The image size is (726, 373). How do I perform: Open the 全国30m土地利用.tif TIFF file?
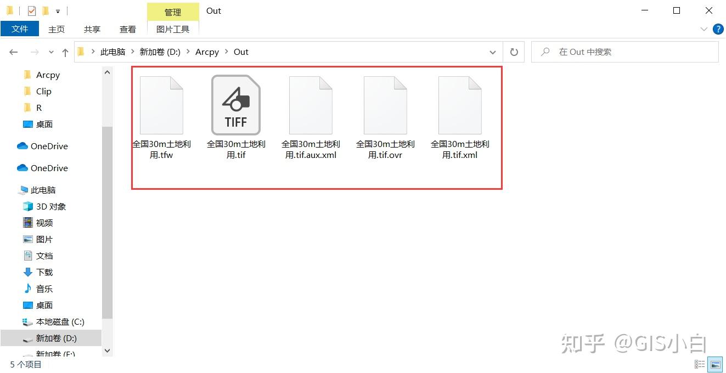point(235,104)
